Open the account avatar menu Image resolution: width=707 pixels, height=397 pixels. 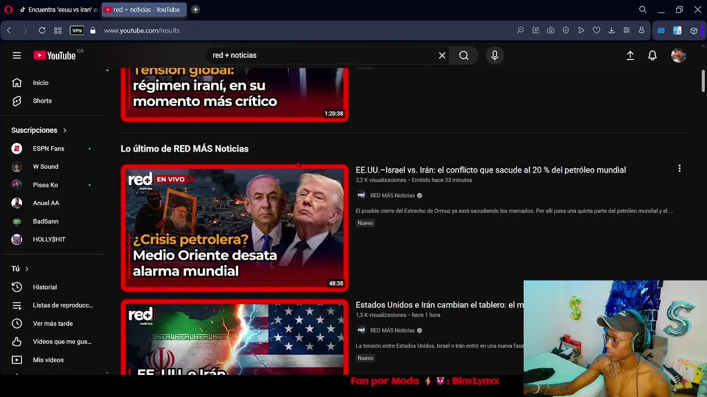(678, 55)
